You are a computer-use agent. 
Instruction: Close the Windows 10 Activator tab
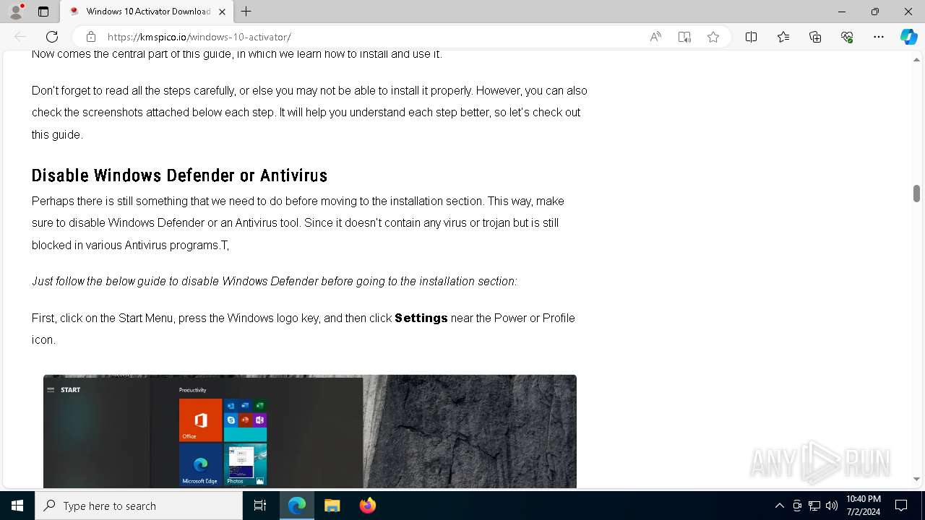(x=222, y=12)
